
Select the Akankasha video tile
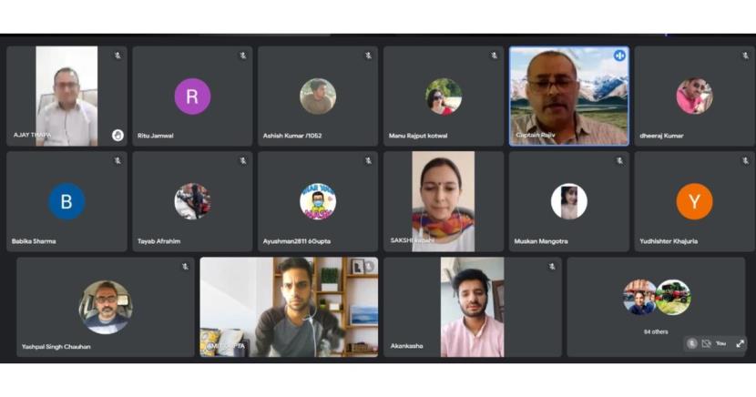pos(473,307)
